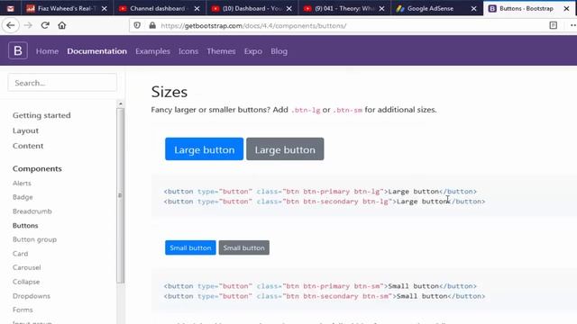Screen dimensions: 577x324
Task: Click the btn-primary btn-sm code line
Action: [x=320, y=286]
